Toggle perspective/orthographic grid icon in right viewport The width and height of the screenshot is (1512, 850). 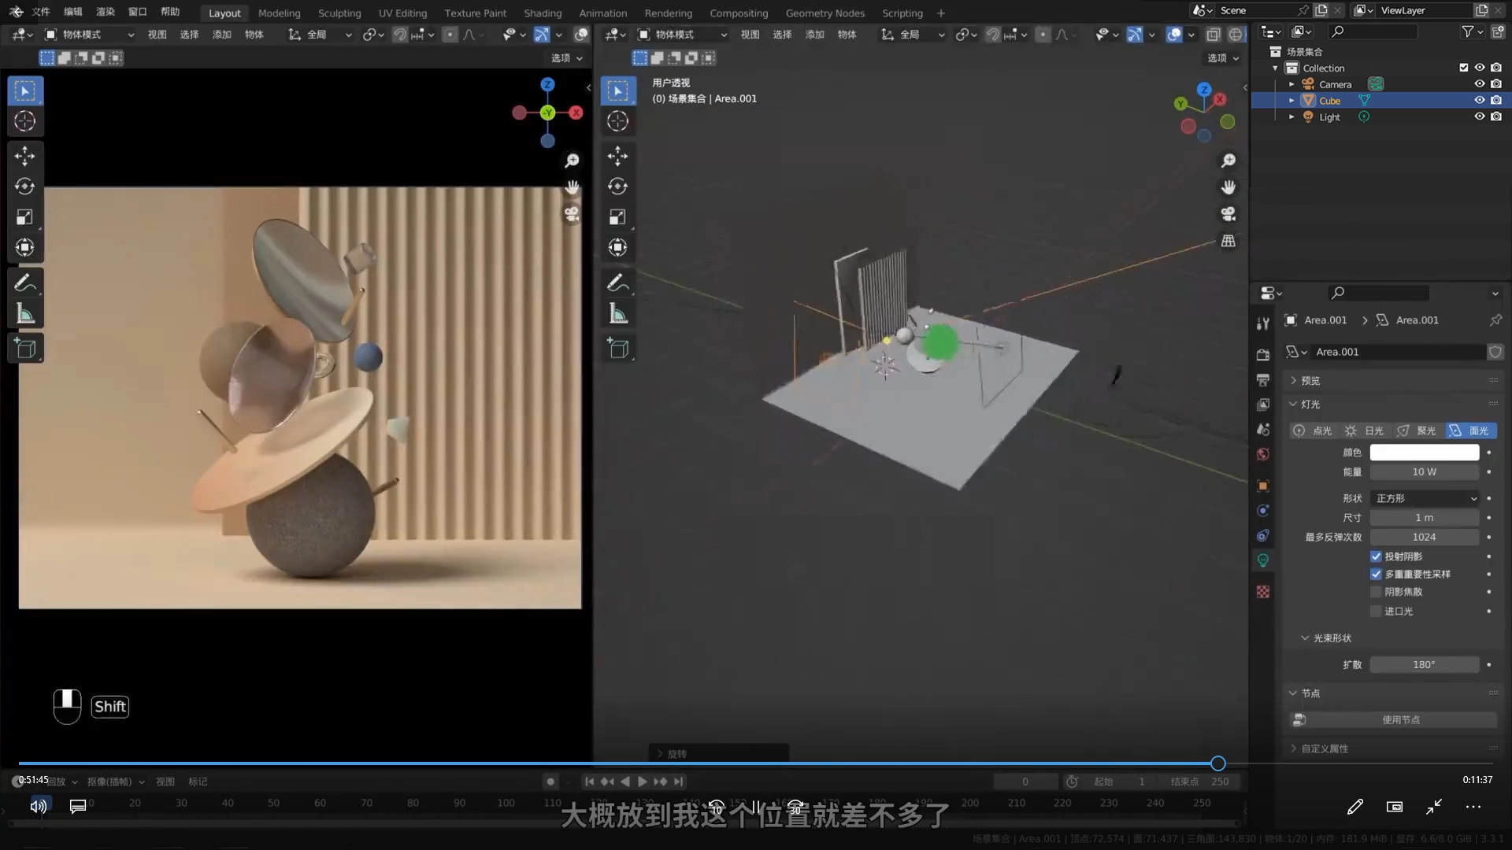pos(1228,241)
